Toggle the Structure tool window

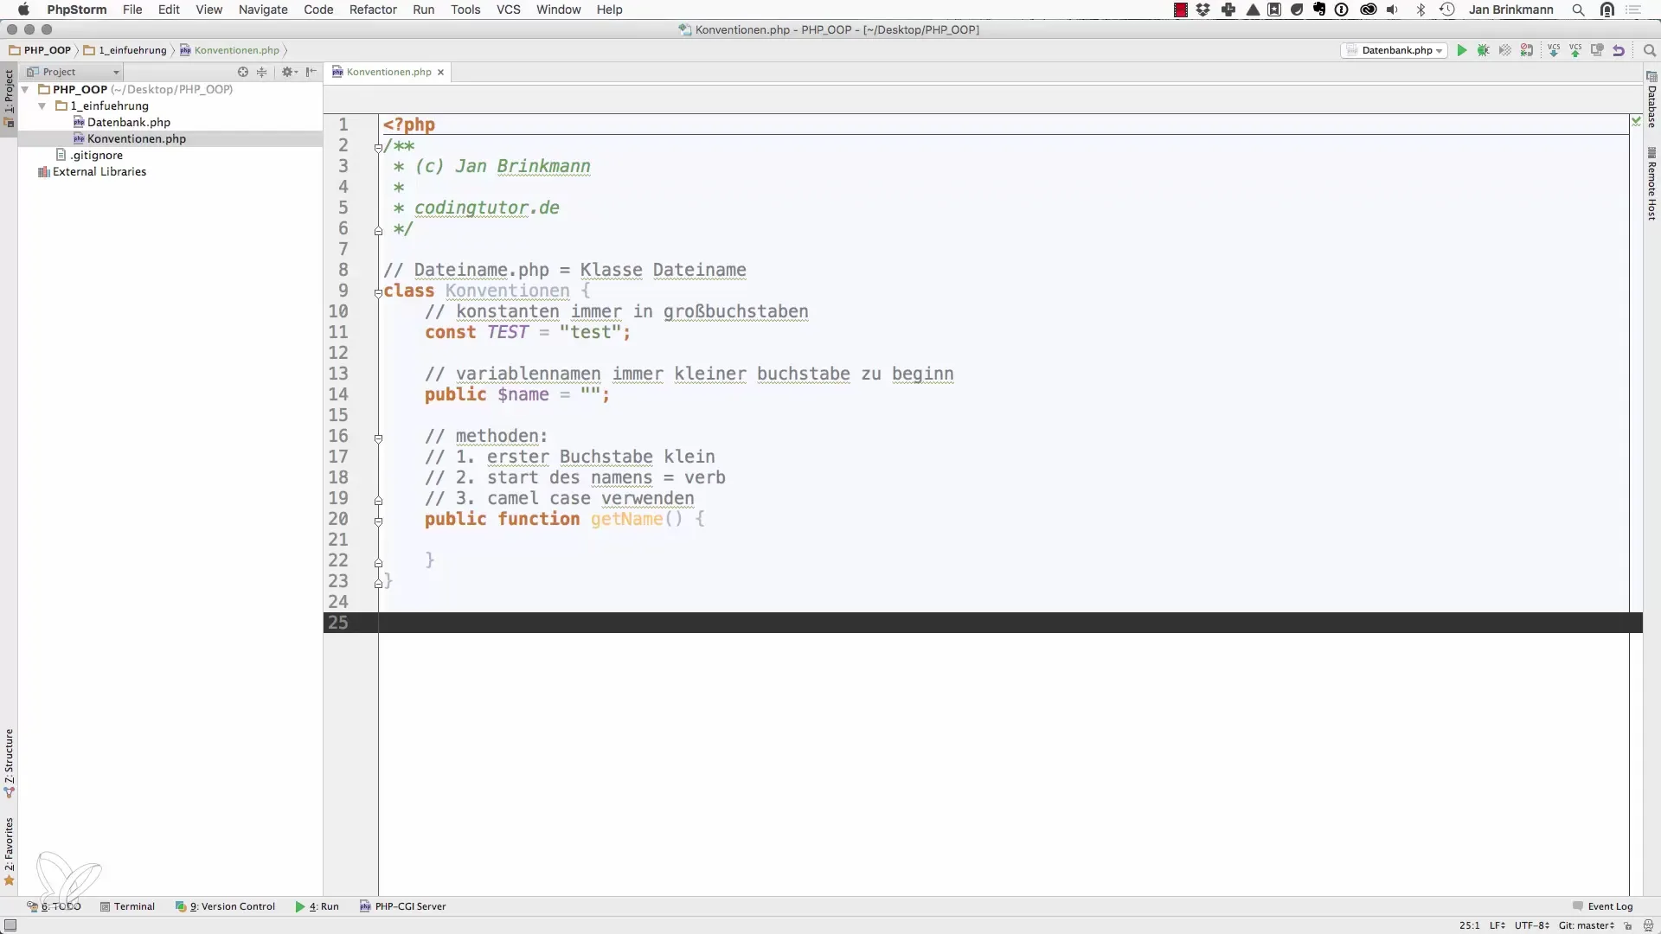[x=9, y=763]
